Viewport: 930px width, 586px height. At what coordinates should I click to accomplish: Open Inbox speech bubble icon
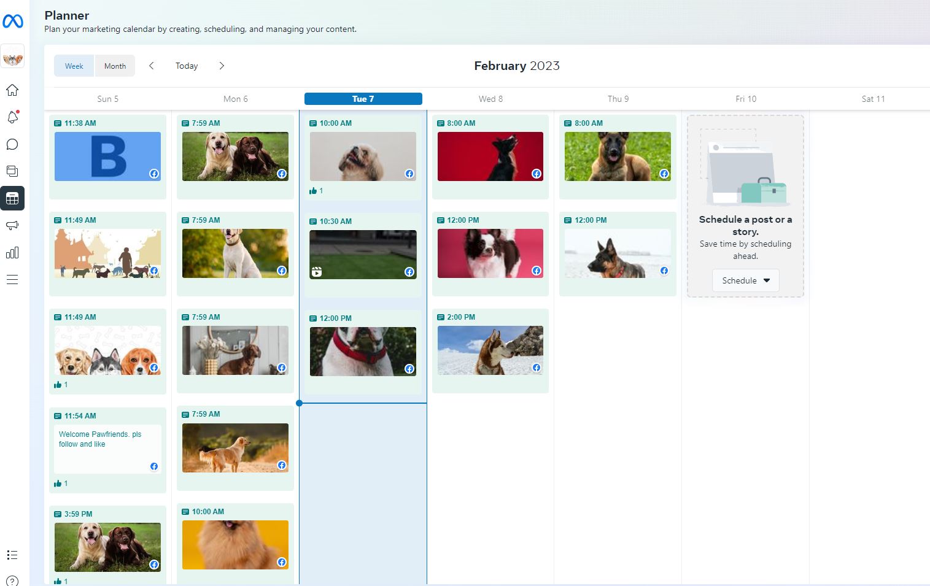click(12, 144)
